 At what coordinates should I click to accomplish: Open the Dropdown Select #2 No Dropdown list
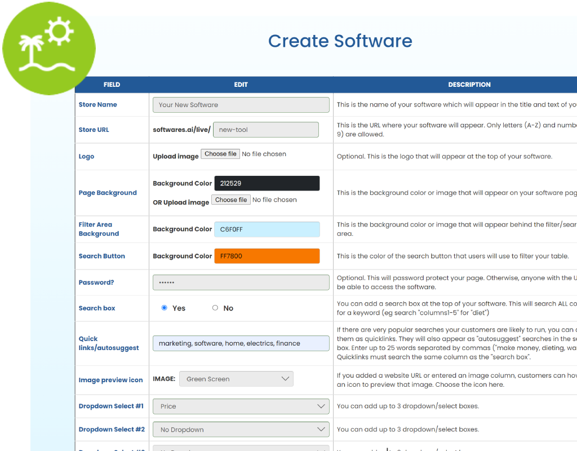[x=241, y=429]
